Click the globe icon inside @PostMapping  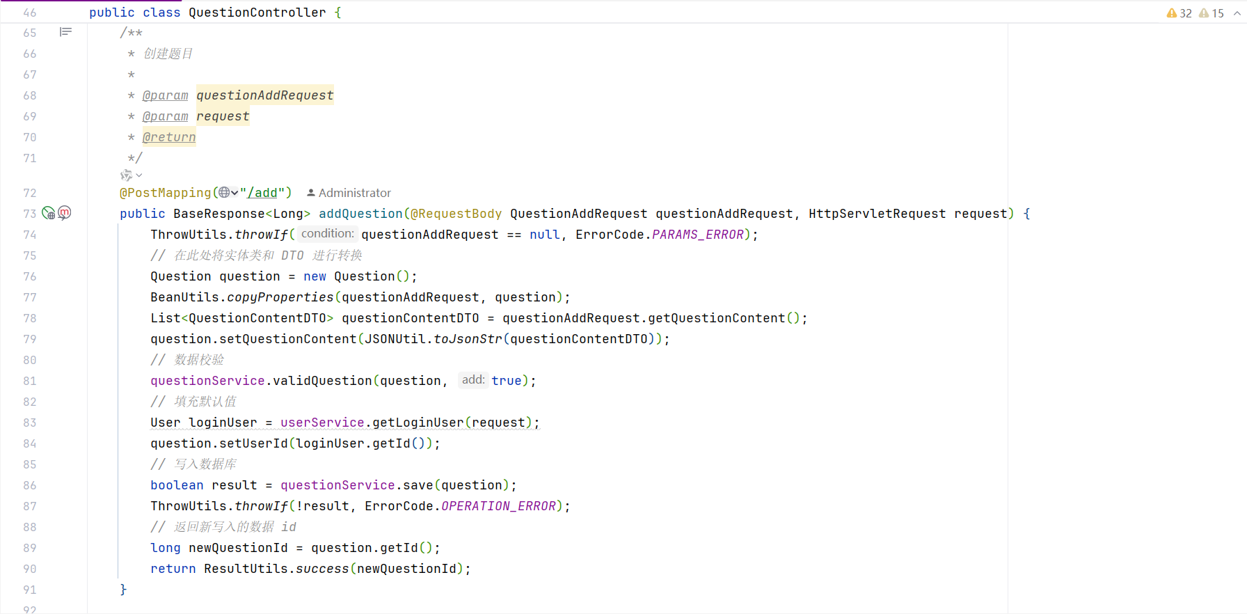point(223,193)
